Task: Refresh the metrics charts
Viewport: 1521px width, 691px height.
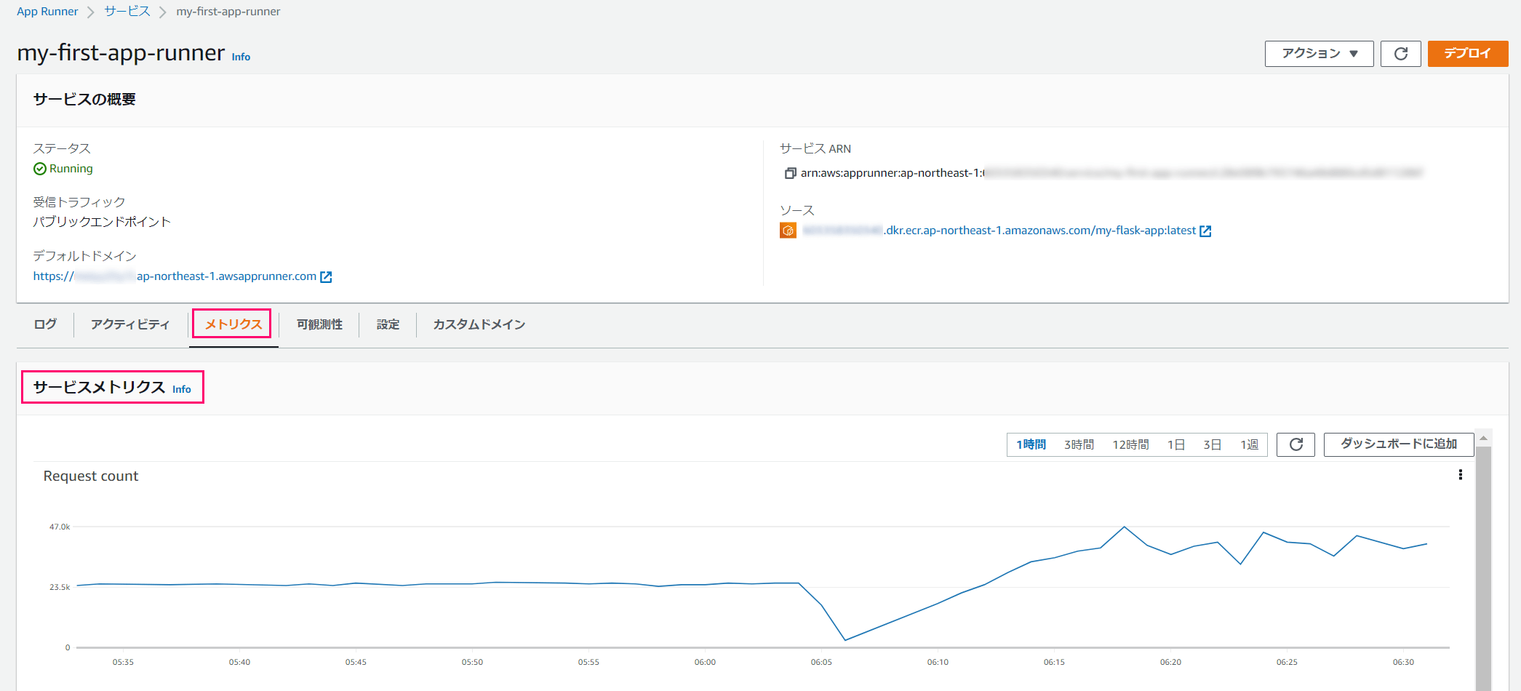Action: point(1296,444)
